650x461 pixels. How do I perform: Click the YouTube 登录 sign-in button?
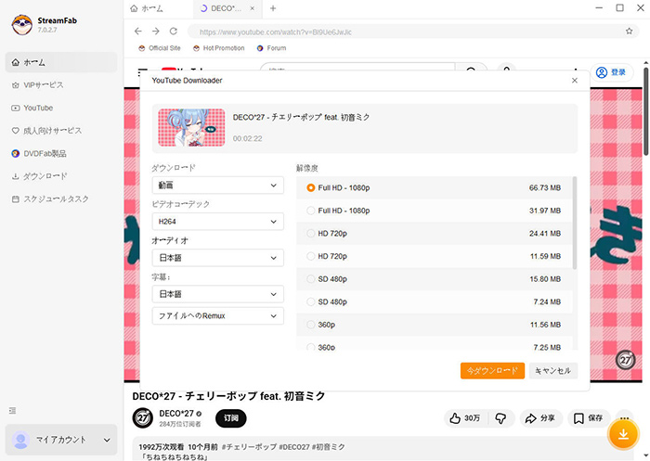click(611, 72)
